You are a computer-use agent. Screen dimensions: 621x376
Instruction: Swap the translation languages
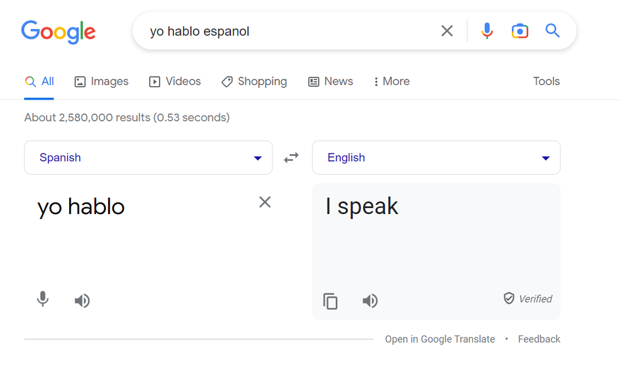point(291,157)
